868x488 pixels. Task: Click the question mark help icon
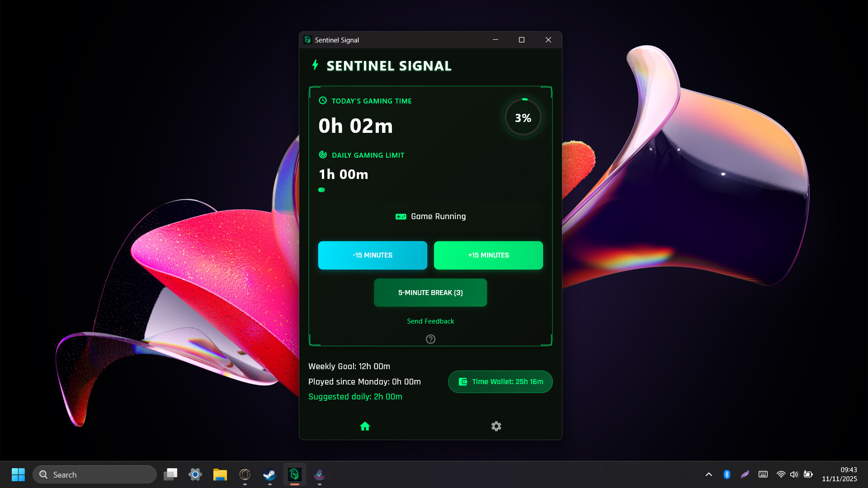pos(430,339)
